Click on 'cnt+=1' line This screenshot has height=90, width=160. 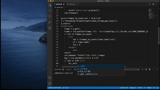click(67, 53)
